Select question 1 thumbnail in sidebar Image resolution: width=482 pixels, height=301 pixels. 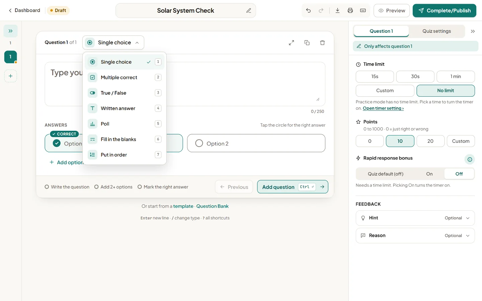[x=11, y=57]
